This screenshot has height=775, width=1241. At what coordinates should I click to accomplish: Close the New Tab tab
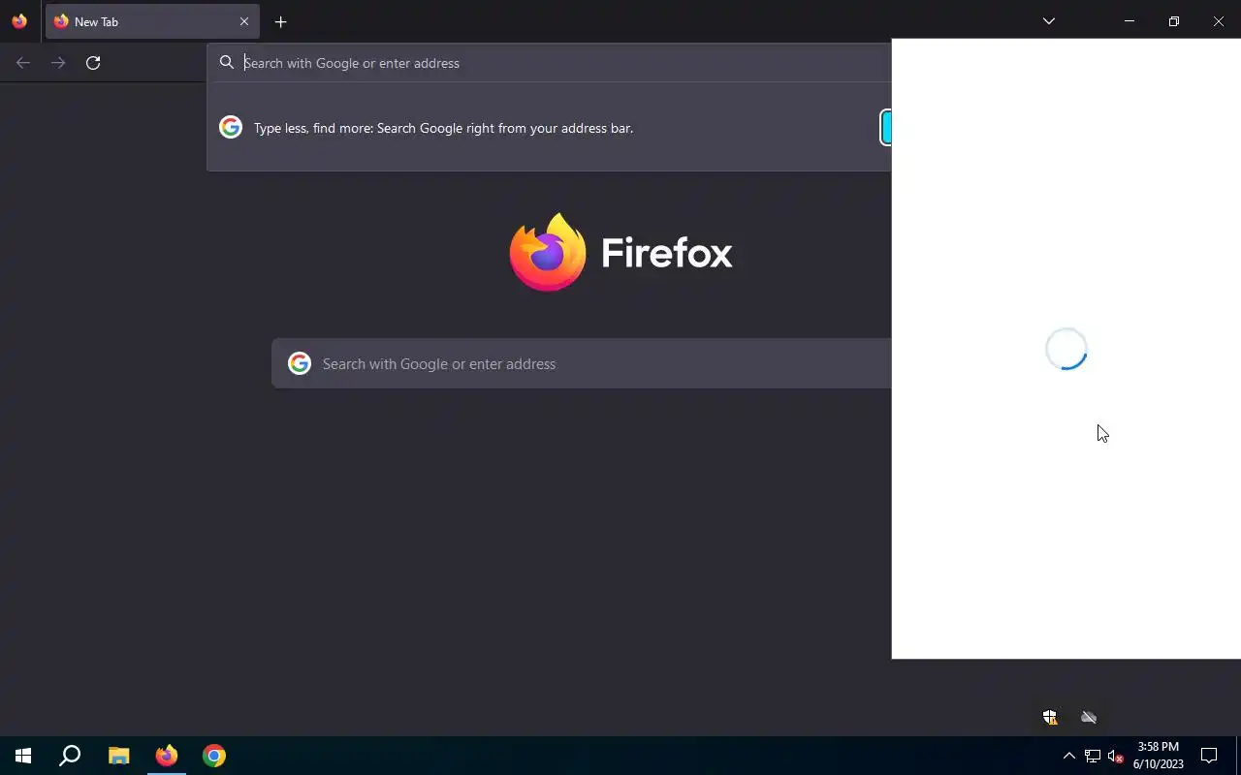[x=244, y=21]
